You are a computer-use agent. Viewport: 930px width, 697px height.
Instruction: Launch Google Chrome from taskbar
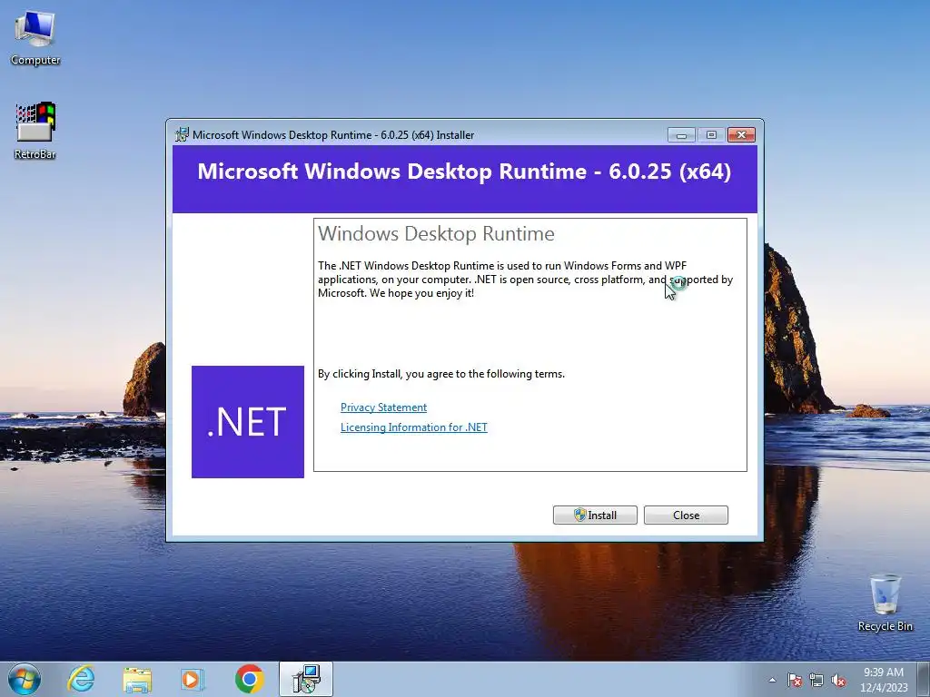coord(249,679)
